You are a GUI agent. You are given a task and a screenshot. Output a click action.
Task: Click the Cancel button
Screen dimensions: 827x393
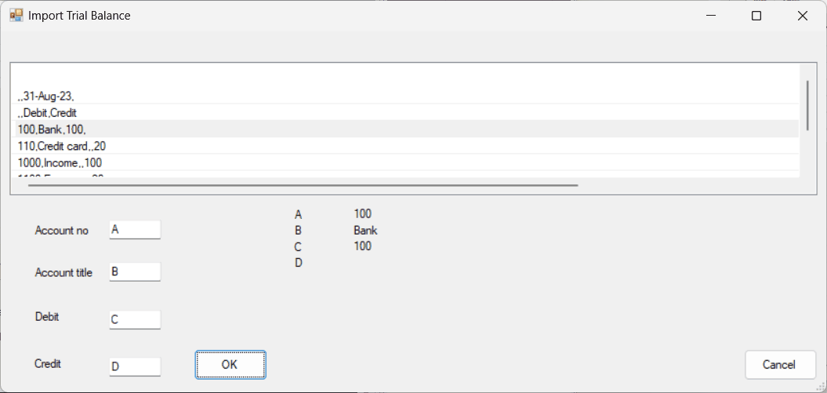780,365
